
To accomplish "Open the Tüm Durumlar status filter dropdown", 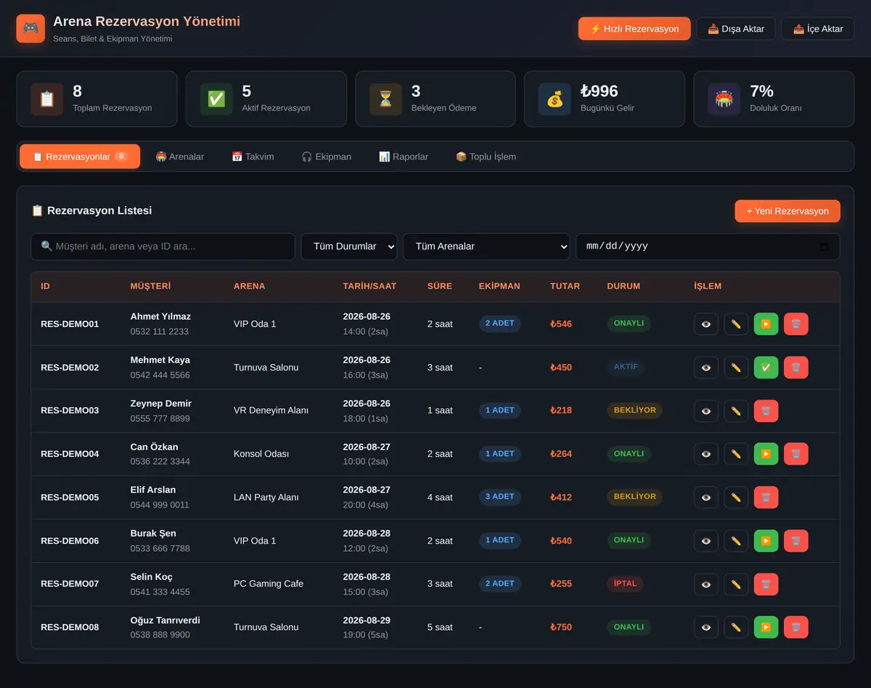I will pos(349,246).
